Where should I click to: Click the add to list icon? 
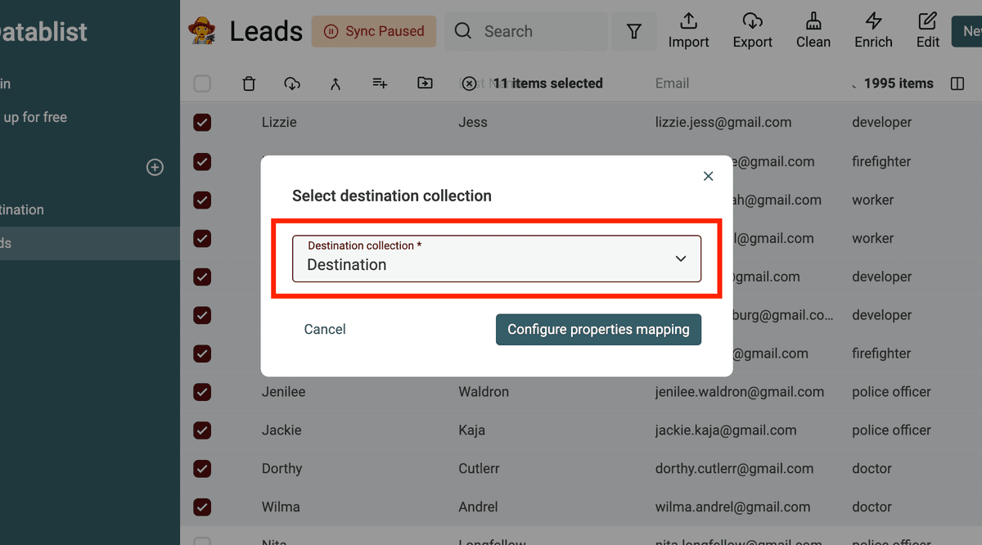tap(380, 83)
